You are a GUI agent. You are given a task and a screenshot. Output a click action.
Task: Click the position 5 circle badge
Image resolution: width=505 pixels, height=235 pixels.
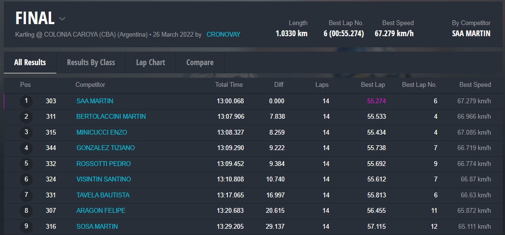[x=27, y=164]
